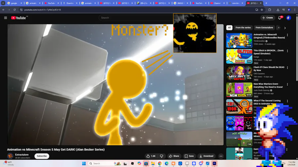This screenshot has width=298, height=167.
Task: Select 'From the series' chip
Action: tap(243, 28)
